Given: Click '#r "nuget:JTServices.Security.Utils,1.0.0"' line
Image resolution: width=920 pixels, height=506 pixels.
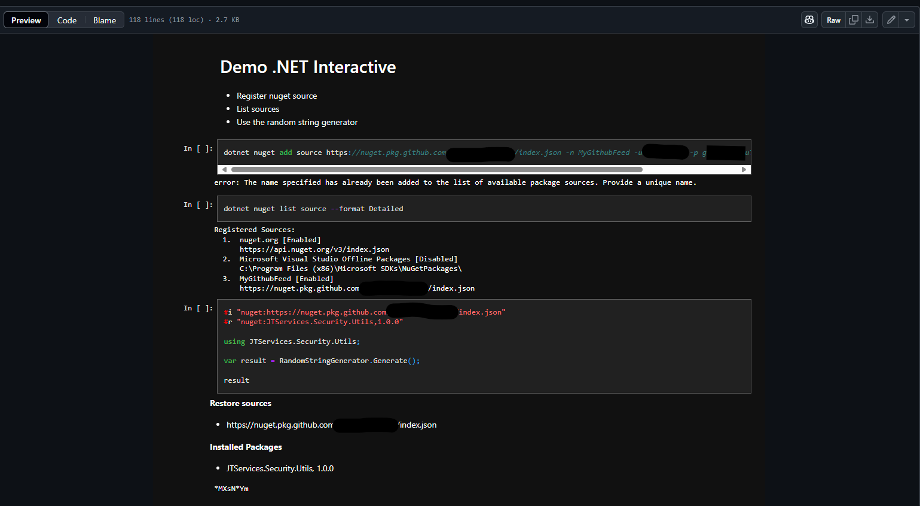Looking at the screenshot, I should 313,322.
